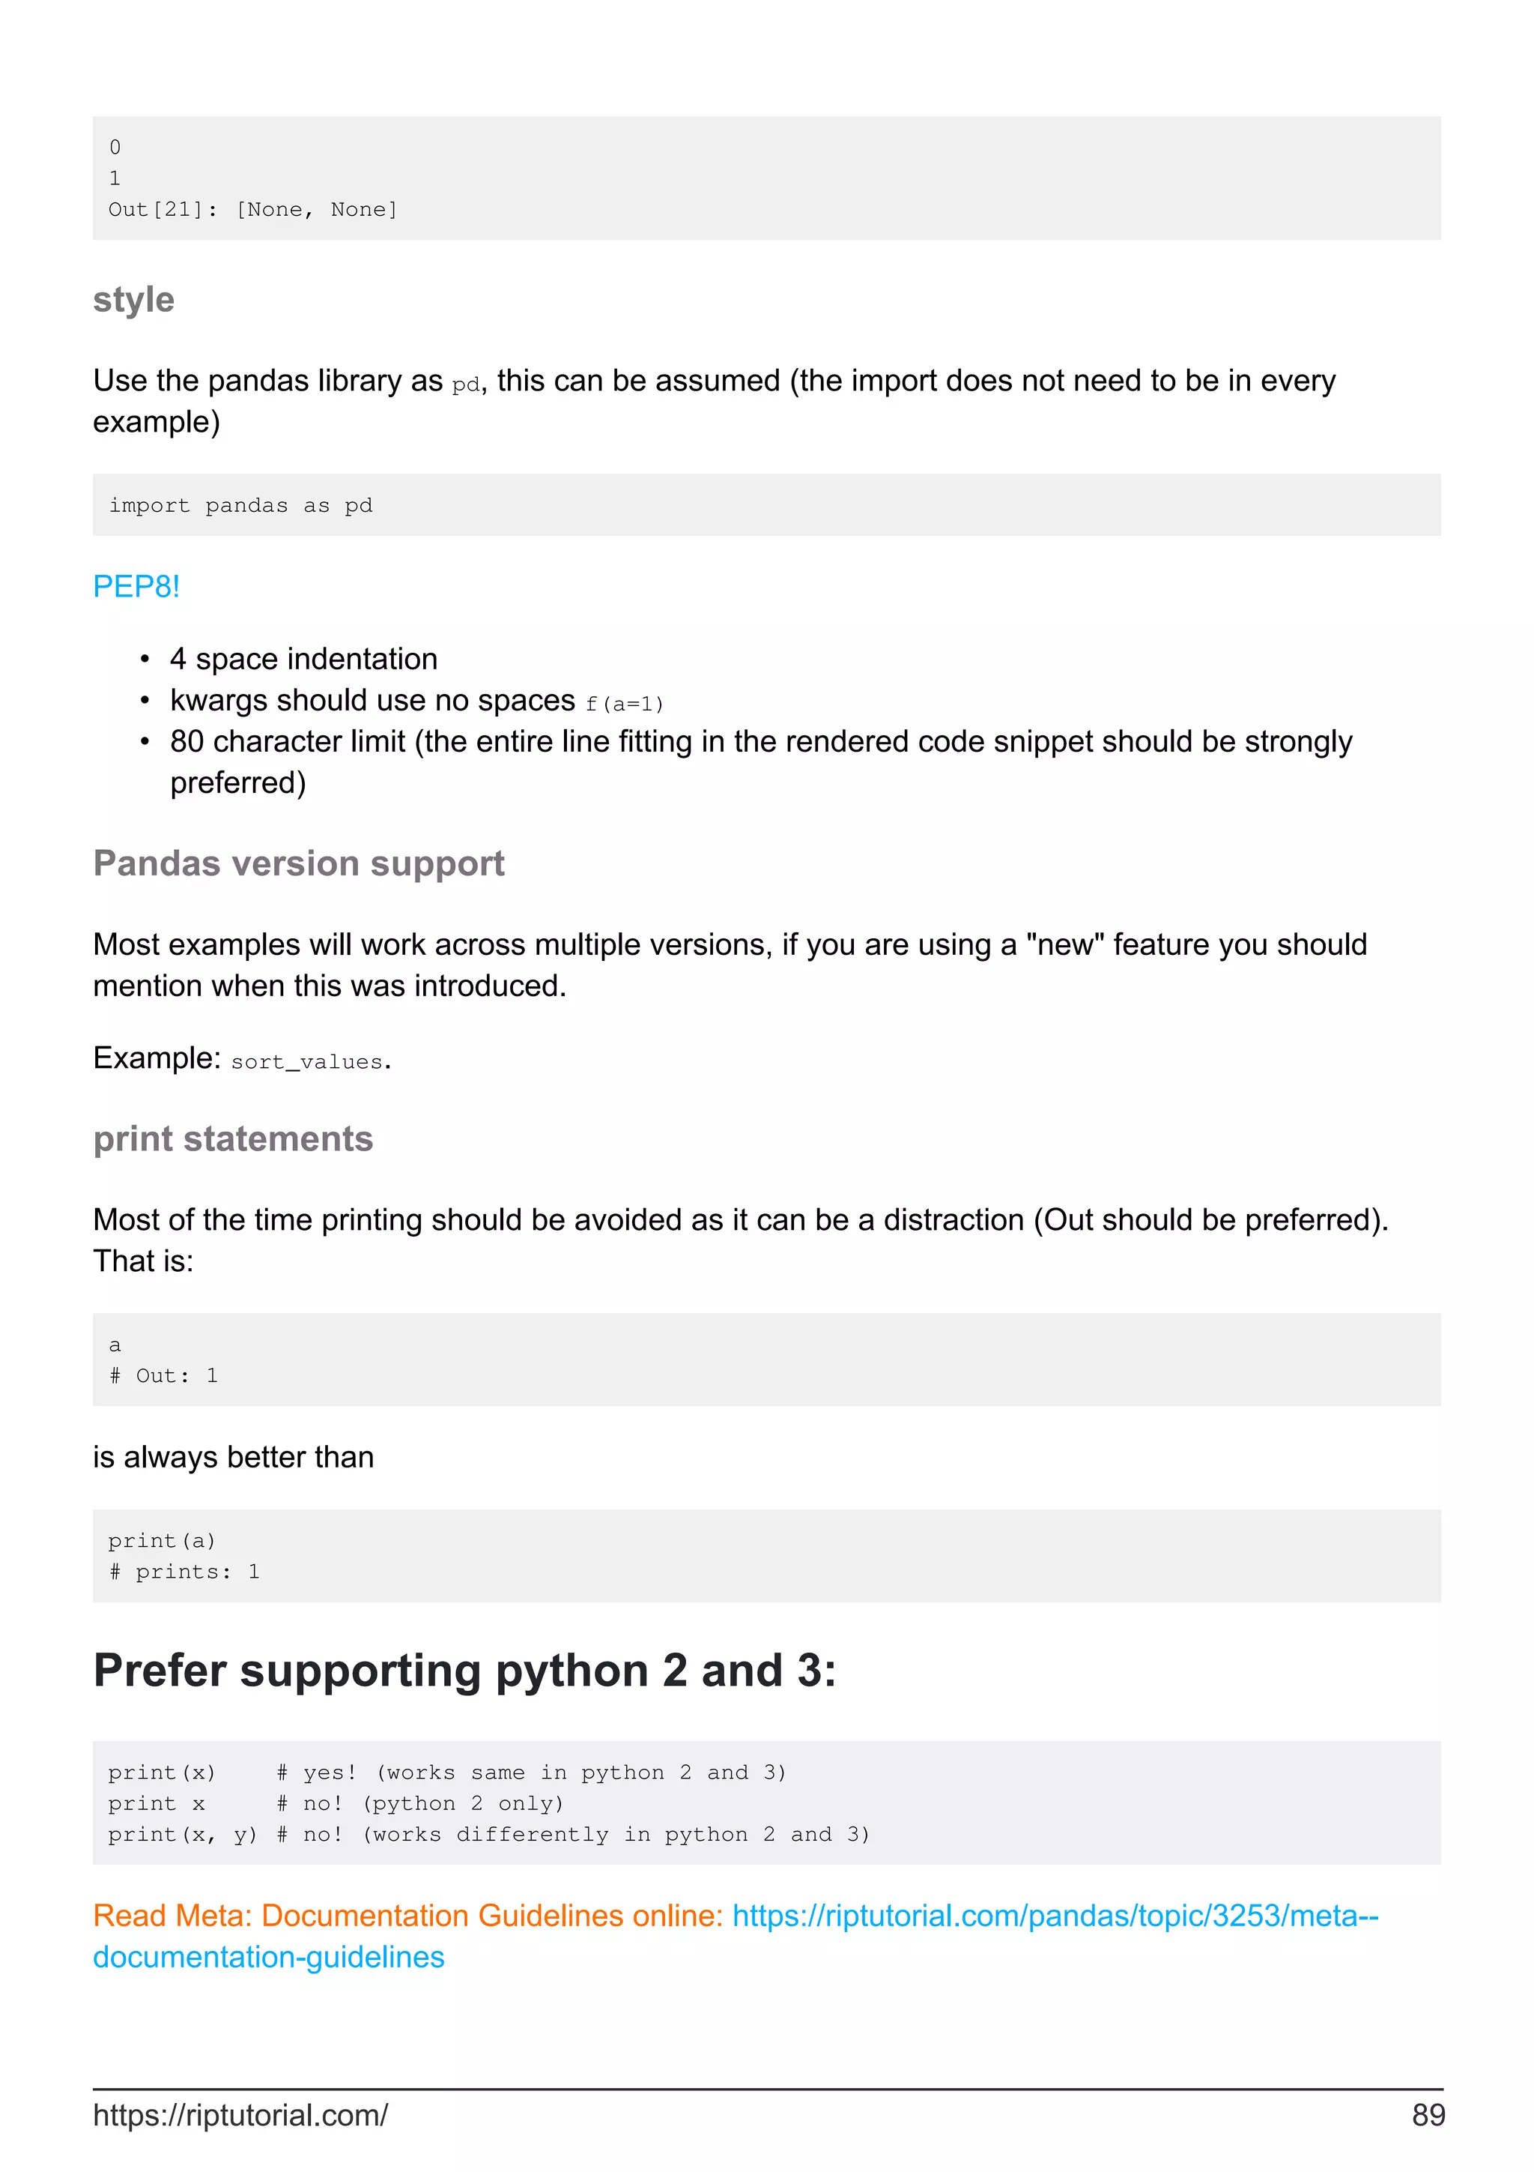Open the PEP8! hyperlink
Viewport: 1534px width, 2172px height.
tap(136, 587)
